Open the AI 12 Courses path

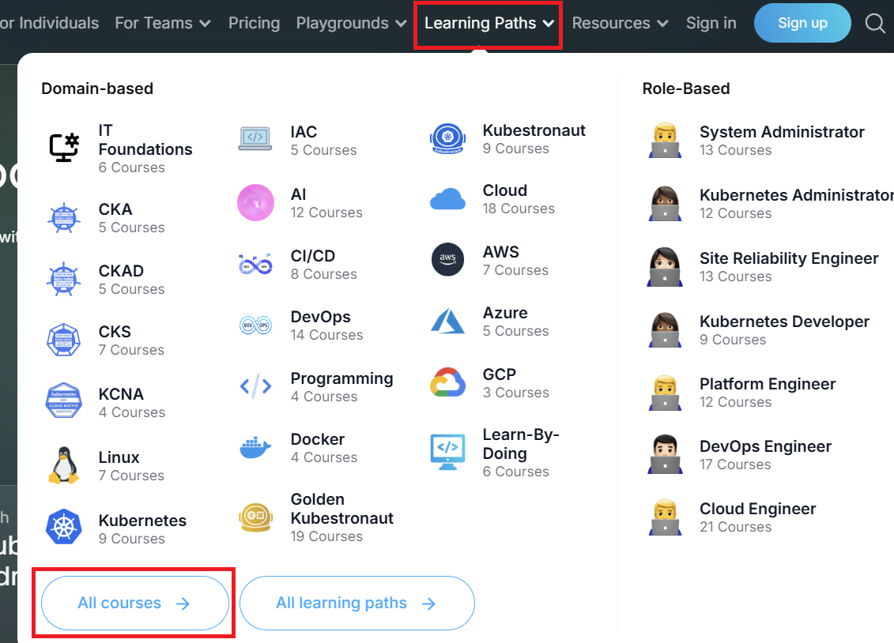300,203
